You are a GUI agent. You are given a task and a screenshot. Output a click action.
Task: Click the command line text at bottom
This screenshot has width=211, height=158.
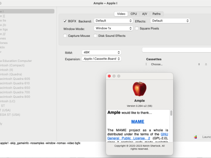point(40,143)
